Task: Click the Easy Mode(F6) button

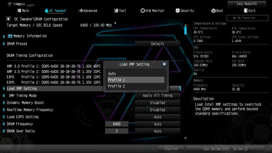Action: tap(247, 4)
